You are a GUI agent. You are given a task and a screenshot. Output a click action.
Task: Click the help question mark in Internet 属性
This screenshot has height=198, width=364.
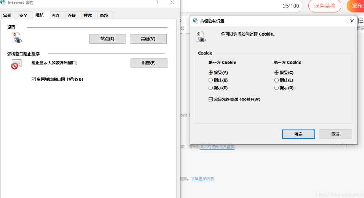[157, 3]
